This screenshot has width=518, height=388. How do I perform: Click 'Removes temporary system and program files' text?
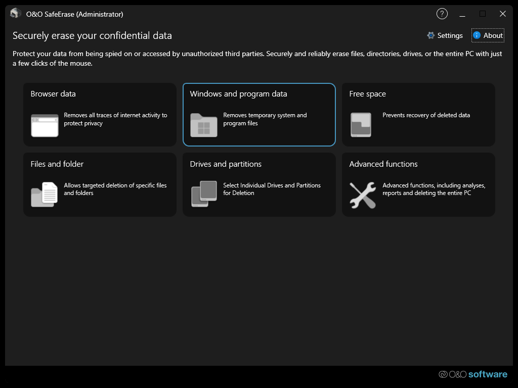pyautogui.click(x=265, y=119)
